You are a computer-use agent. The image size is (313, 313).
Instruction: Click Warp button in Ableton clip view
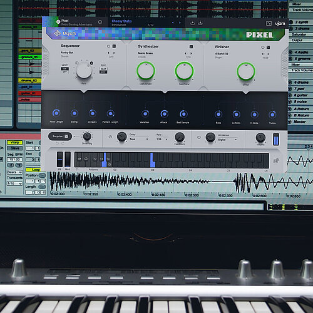(x=14, y=143)
